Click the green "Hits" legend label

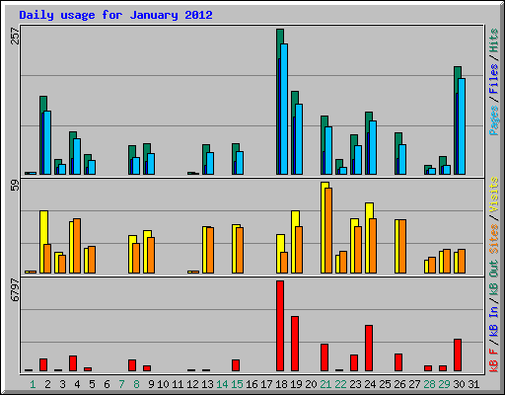(x=494, y=40)
